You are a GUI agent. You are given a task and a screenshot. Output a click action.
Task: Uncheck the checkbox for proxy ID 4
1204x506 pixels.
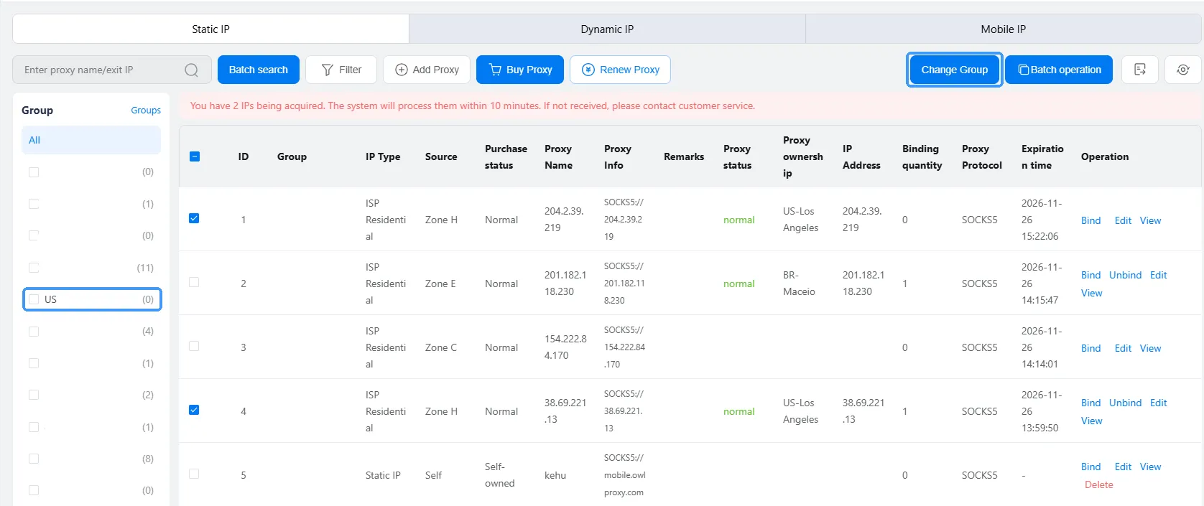tap(194, 410)
